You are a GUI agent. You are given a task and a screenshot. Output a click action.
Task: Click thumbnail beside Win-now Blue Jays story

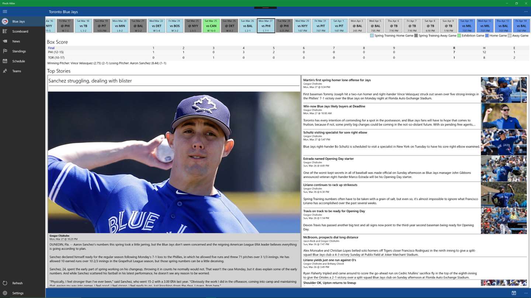[x=504, y=116]
